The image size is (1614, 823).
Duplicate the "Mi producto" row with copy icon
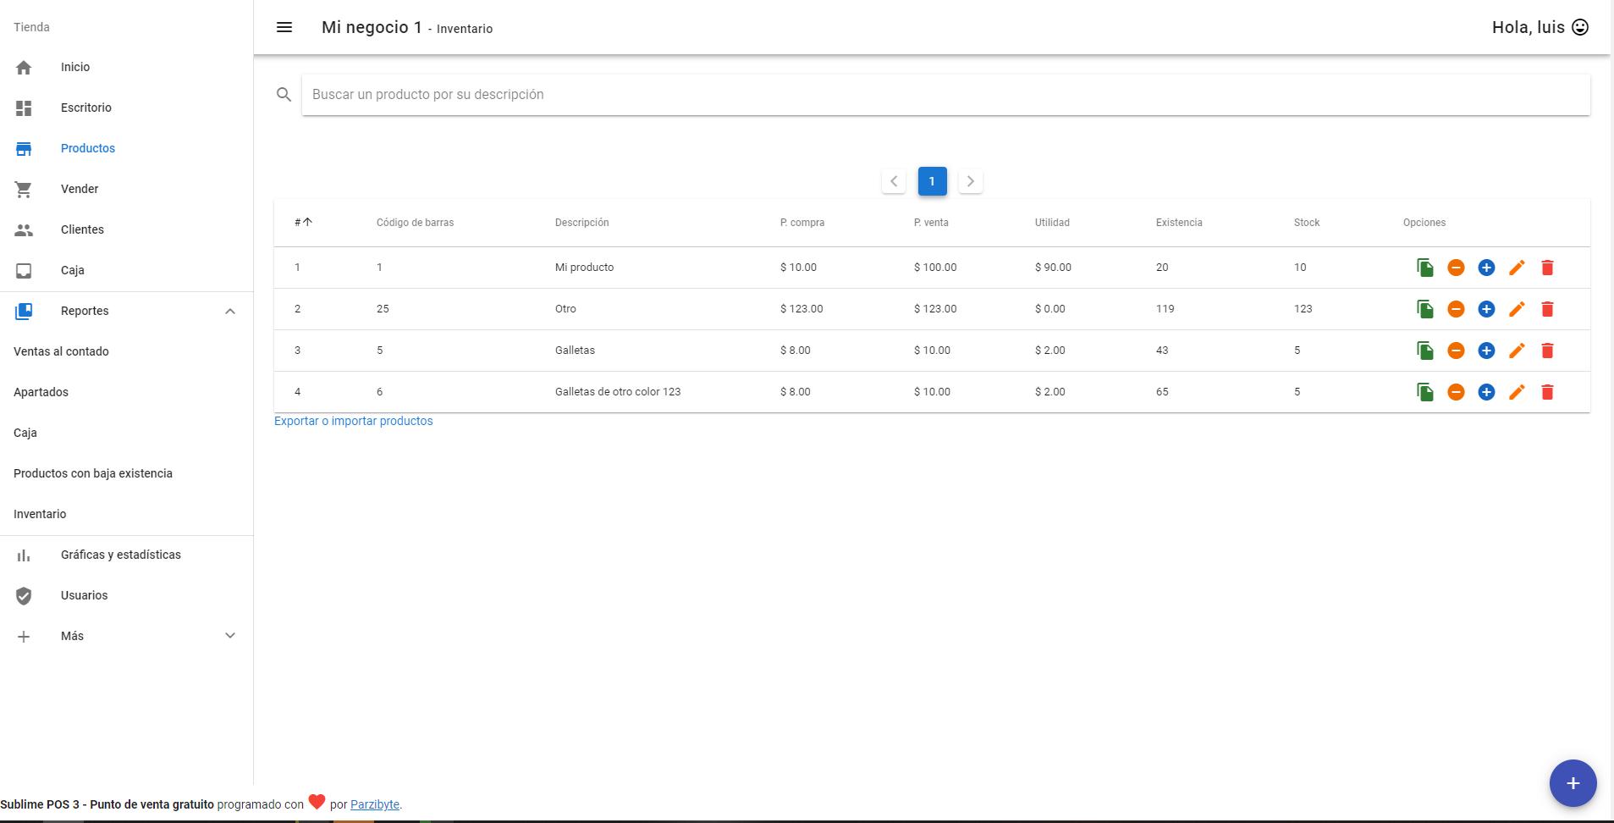[1425, 268]
